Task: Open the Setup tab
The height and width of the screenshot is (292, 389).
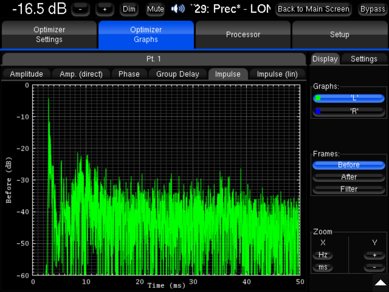Action: pos(340,35)
